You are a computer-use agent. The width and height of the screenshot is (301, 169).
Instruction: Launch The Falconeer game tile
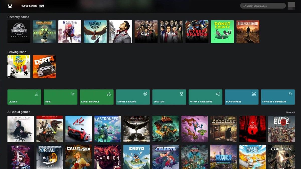click(x=95, y=32)
